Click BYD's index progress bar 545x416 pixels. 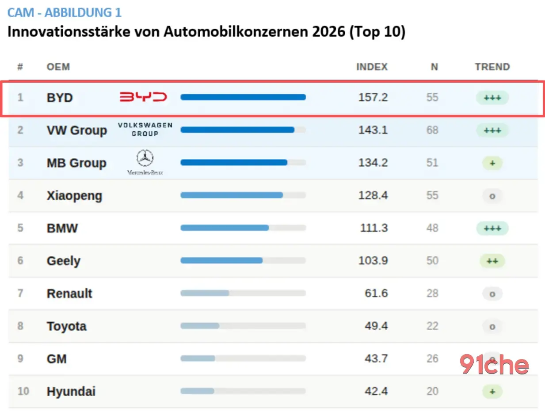(243, 97)
